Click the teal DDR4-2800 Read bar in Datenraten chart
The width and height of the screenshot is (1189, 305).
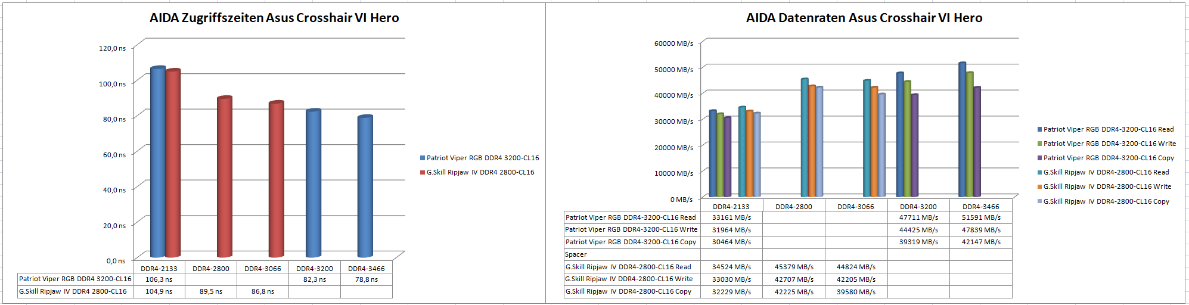click(x=805, y=137)
